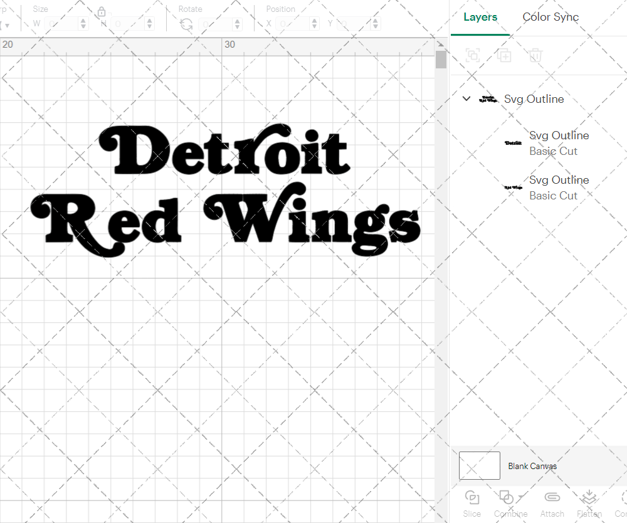Click the Position X input field
627x523 pixels.
pos(293,24)
